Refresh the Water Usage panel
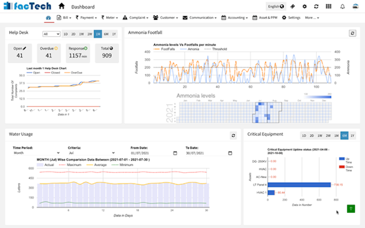The height and width of the screenshot is (228, 365). [x=233, y=135]
